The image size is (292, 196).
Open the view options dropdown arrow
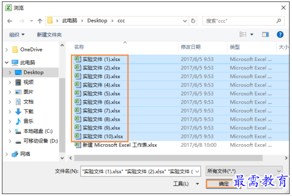point(252,35)
